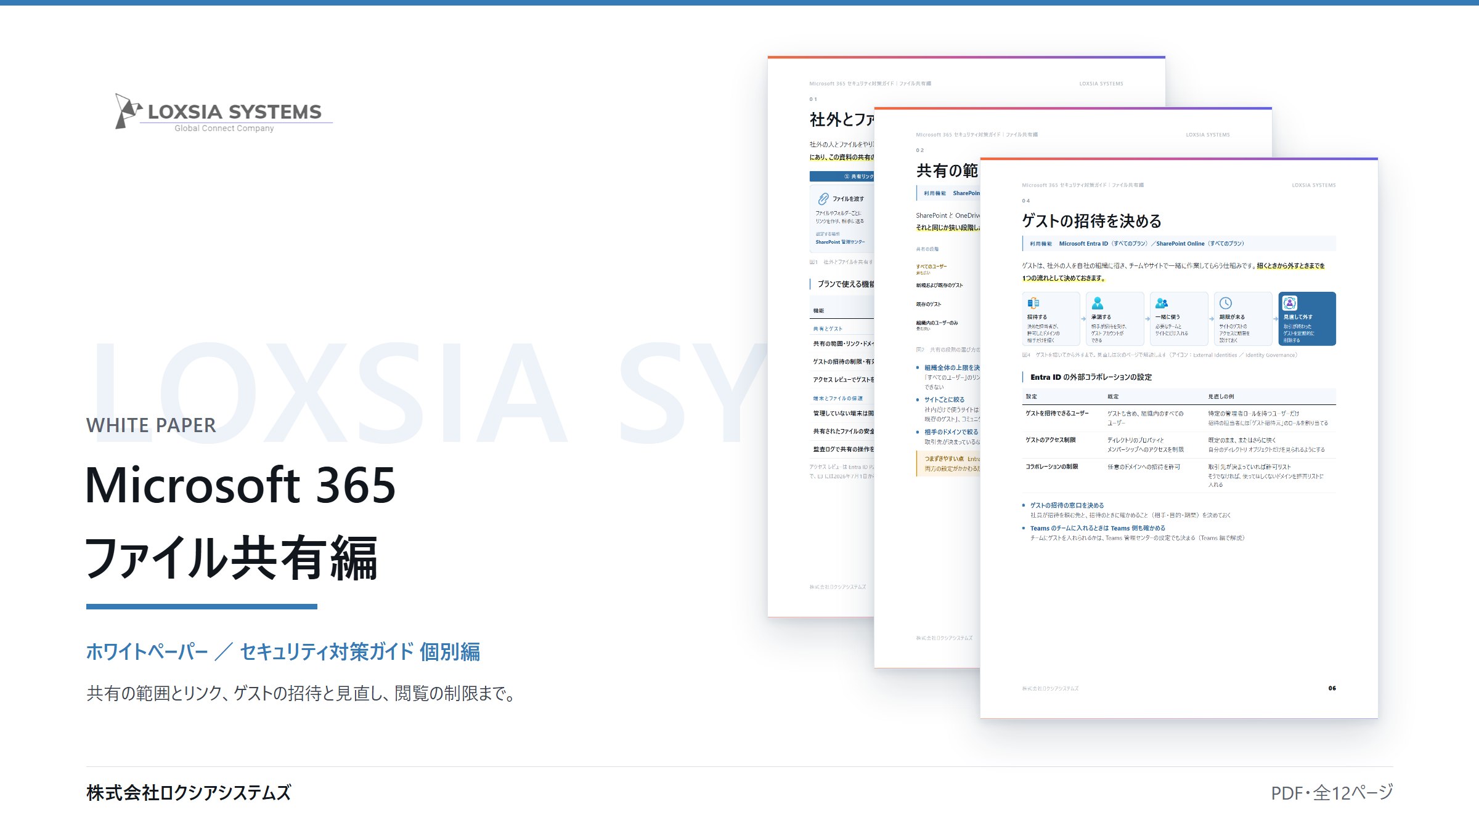Click the 見直して外す review icon
This screenshot has width=1479, height=831.
[x=1290, y=303]
